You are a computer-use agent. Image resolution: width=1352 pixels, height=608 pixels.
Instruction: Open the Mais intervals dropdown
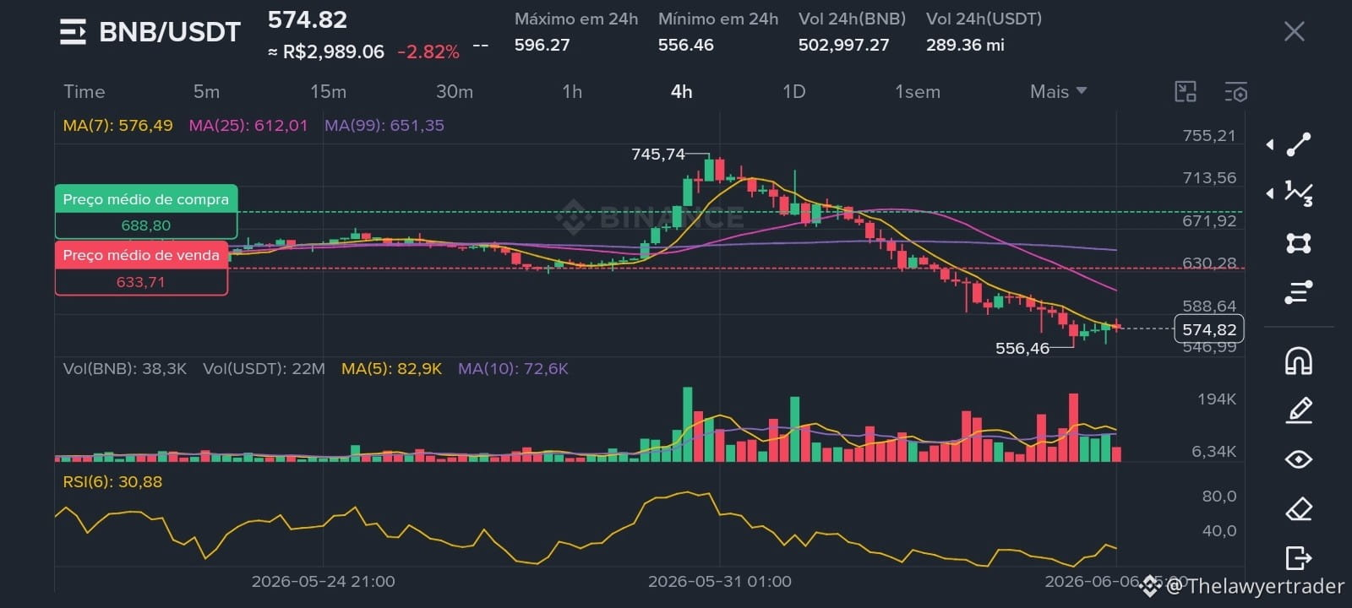click(x=1058, y=91)
